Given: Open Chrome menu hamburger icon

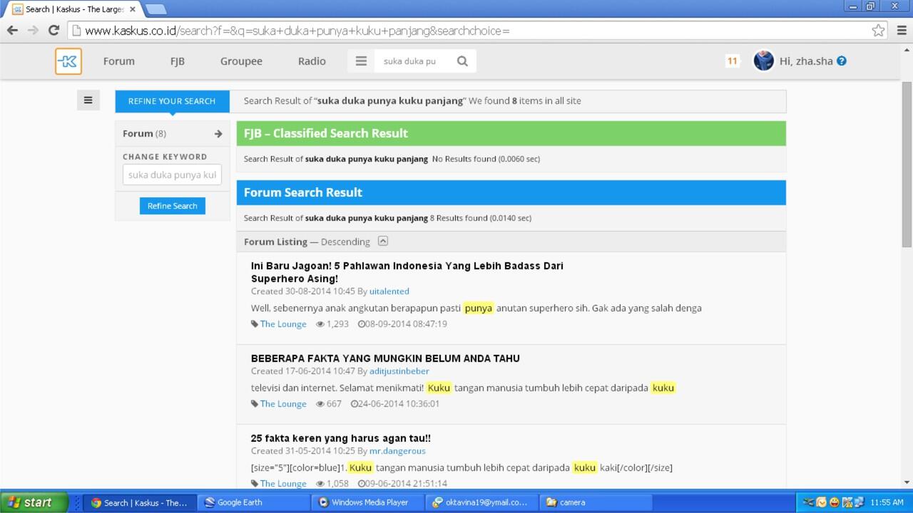Looking at the screenshot, I should click(x=901, y=30).
